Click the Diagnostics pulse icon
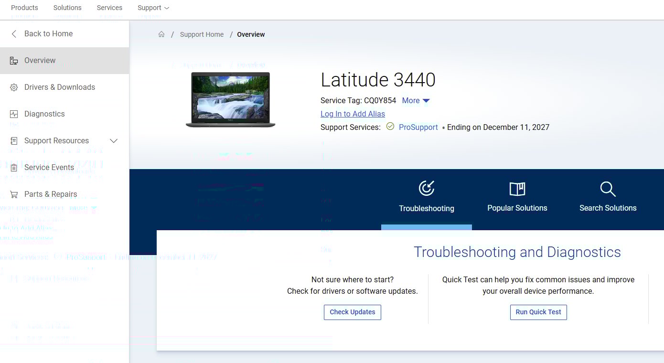664x363 pixels. point(14,114)
